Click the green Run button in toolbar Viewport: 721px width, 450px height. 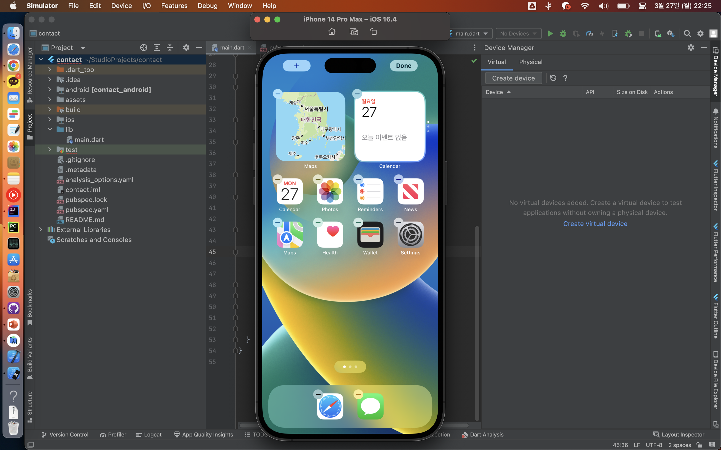pos(550,34)
